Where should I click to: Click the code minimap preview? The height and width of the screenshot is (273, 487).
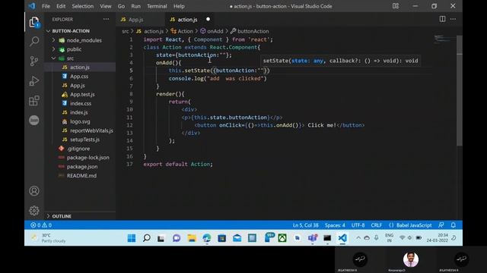coord(444,39)
